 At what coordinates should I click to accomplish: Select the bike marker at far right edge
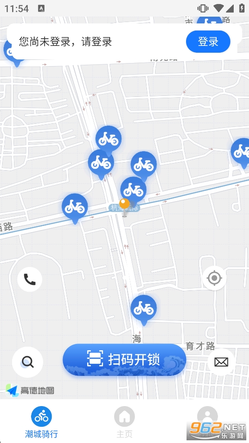click(241, 153)
